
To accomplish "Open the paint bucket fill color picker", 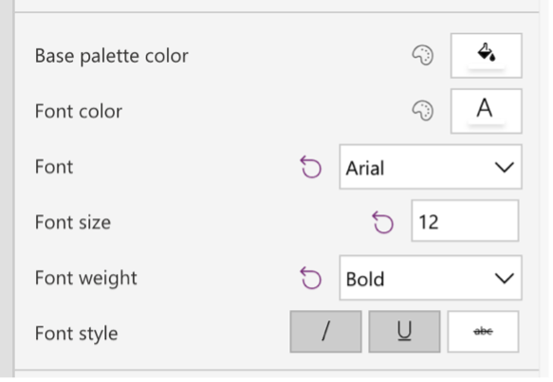I will 486,56.
